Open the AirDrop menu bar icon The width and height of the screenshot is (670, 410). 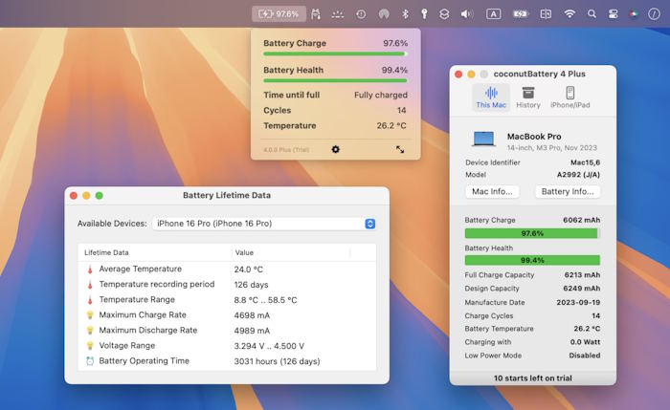pos(384,14)
